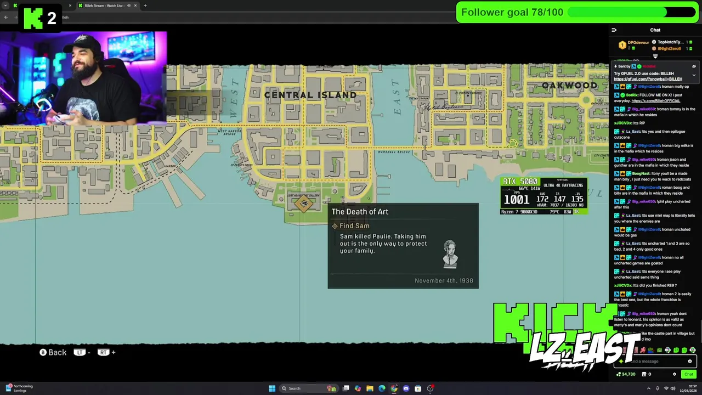Mute audio icon on Billeh Stream tab

pos(128,5)
